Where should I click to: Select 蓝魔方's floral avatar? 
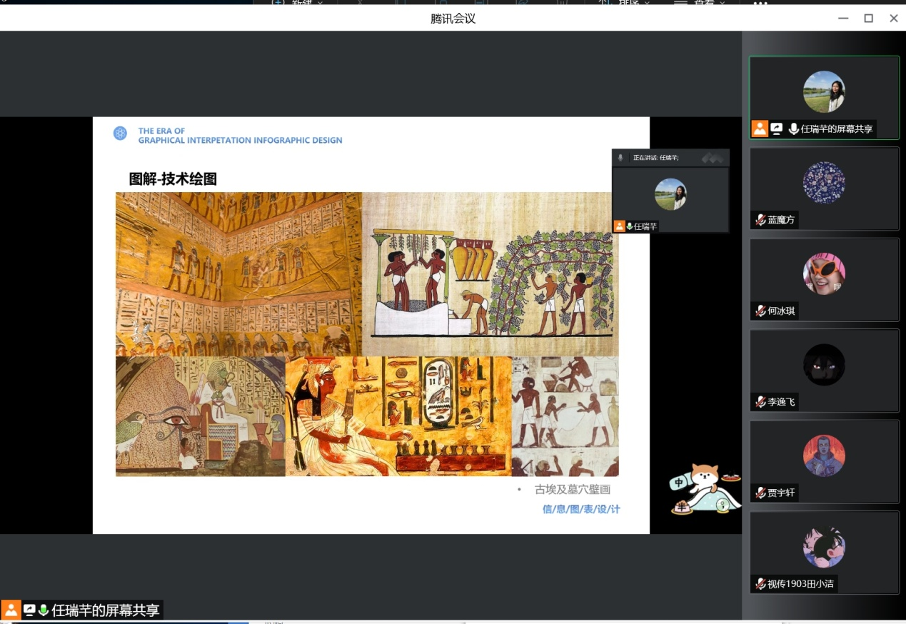[x=824, y=183]
